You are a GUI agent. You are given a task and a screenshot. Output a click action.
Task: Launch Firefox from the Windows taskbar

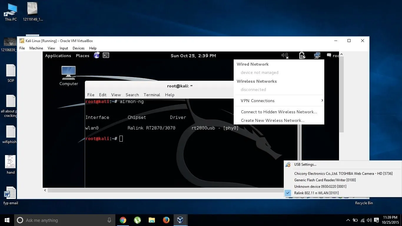coord(166,220)
